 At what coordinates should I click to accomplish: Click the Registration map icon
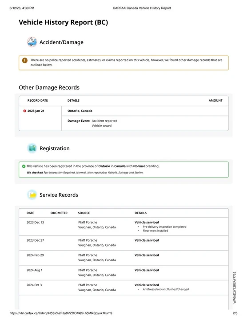pyautogui.click(x=32, y=148)
